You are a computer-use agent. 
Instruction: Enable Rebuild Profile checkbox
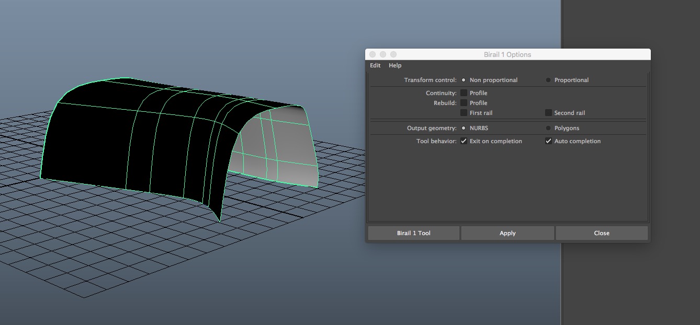(464, 103)
